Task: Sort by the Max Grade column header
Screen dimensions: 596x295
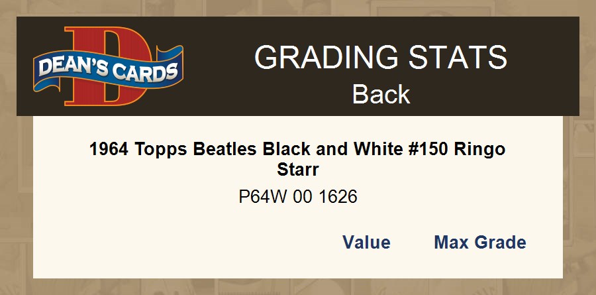Action: coord(479,243)
